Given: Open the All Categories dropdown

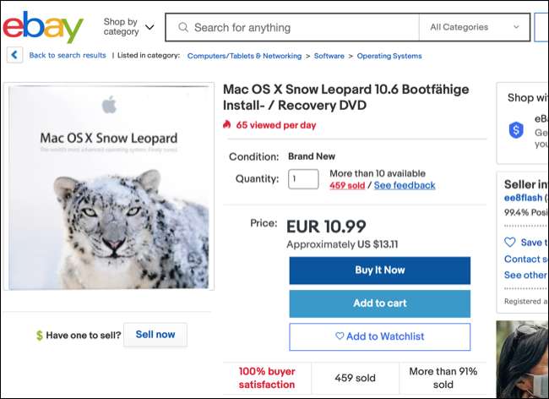Looking at the screenshot, I should point(474,27).
